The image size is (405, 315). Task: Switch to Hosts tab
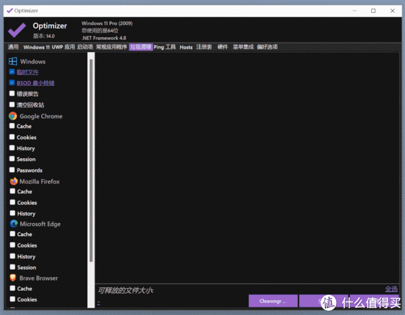(186, 47)
